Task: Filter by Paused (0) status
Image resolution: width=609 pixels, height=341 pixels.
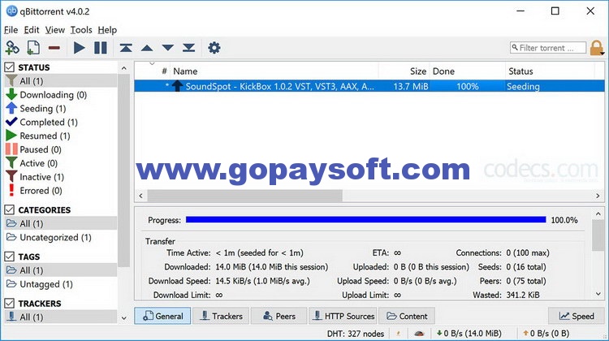Action: pyautogui.click(x=61, y=149)
